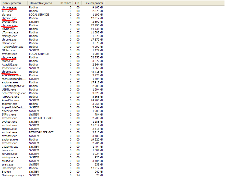
Task: Select the PhotoScape.exe process
Action: 12,168
